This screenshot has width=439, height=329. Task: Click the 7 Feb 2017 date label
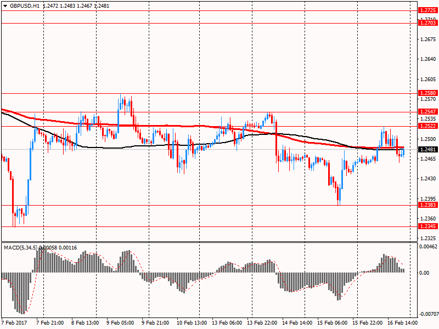click(x=15, y=323)
